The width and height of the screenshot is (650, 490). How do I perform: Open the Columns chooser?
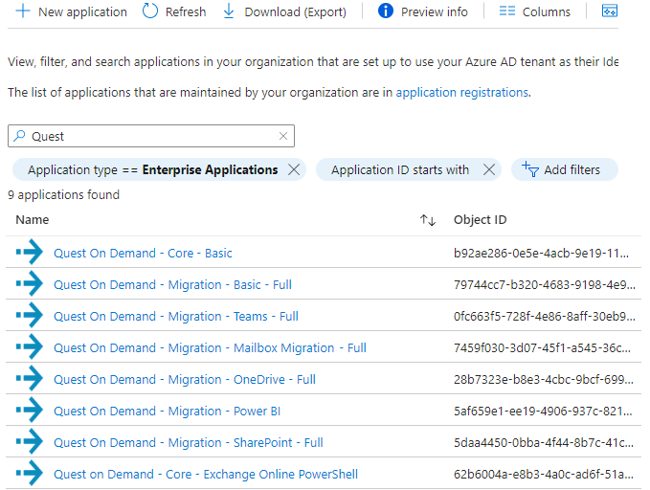coord(534,11)
